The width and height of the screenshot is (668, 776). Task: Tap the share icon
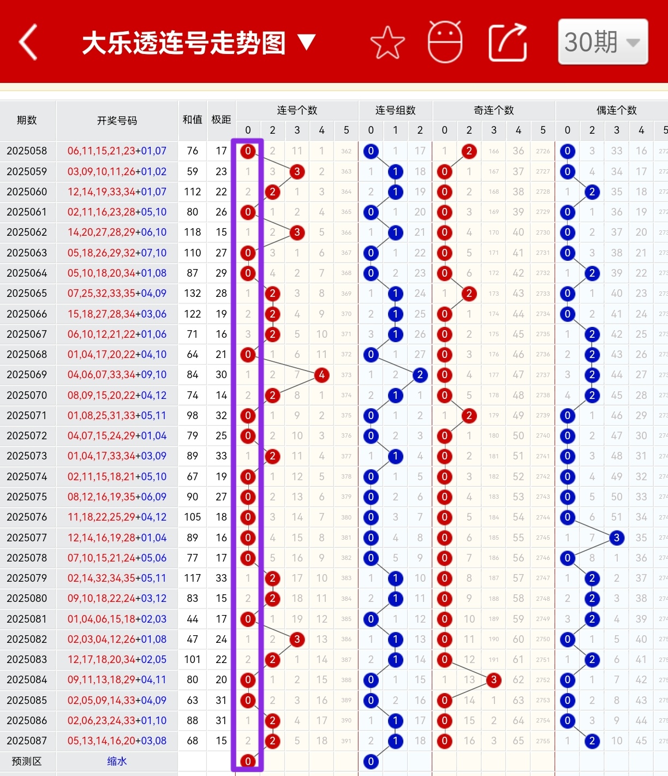508,42
